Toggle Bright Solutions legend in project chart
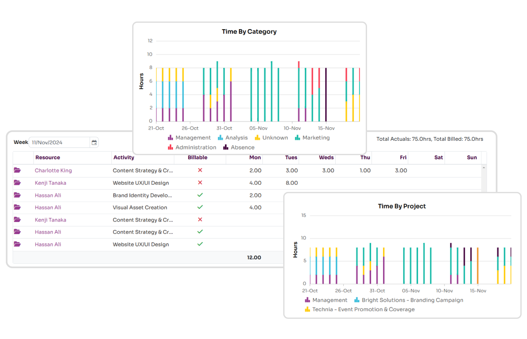Image resolution: width=527 pixels, height=339 pixels. coord(409,300)
